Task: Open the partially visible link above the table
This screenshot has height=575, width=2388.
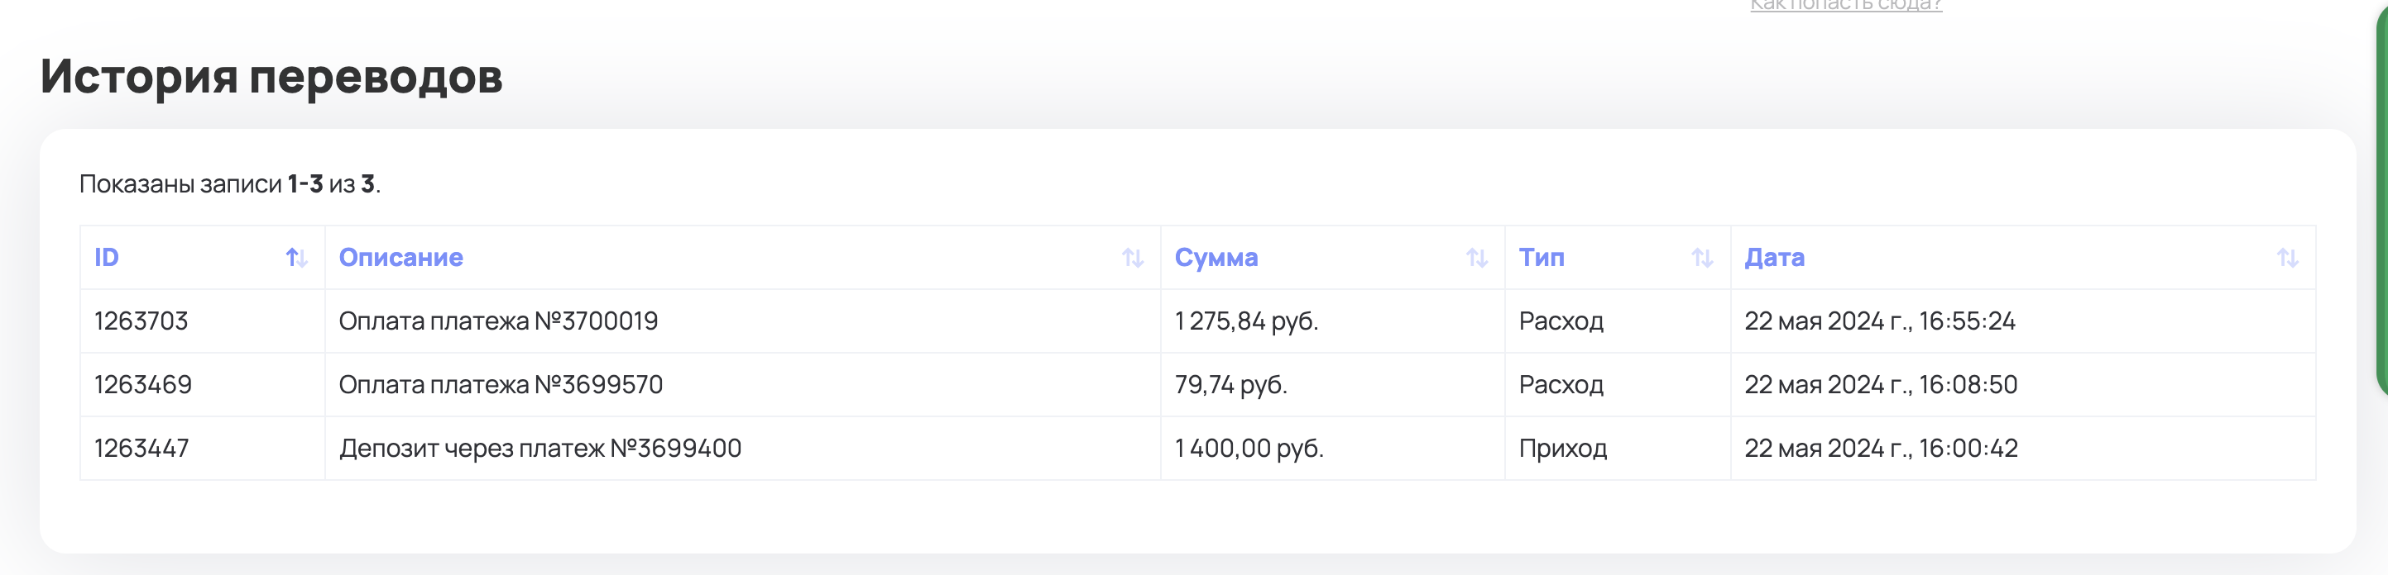Action: point(1844,6)
